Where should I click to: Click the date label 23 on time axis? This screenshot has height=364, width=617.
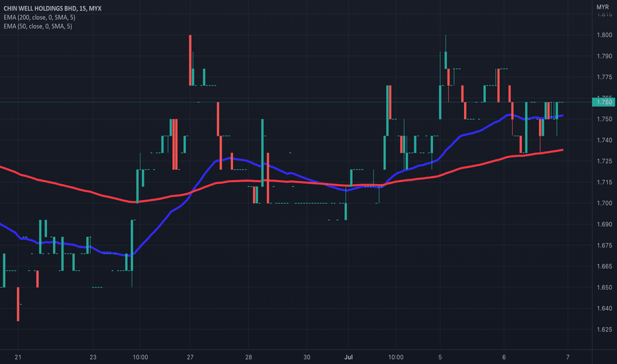[x=93, y=357]
